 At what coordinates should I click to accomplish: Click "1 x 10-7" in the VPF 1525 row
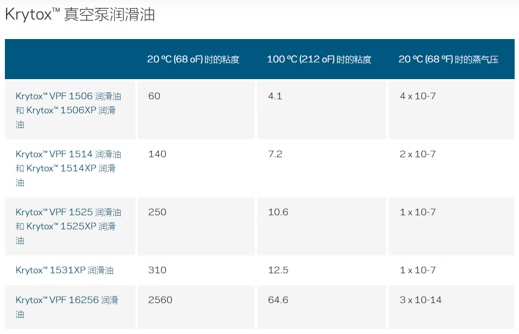(x=418, y=212)
